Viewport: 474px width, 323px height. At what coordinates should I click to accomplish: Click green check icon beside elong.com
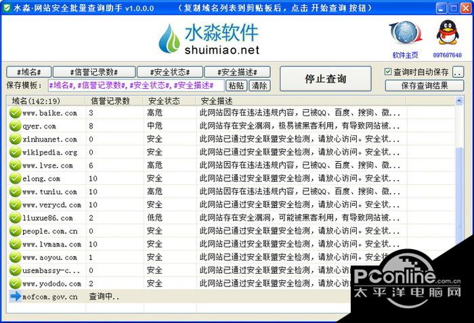[15, 178]
